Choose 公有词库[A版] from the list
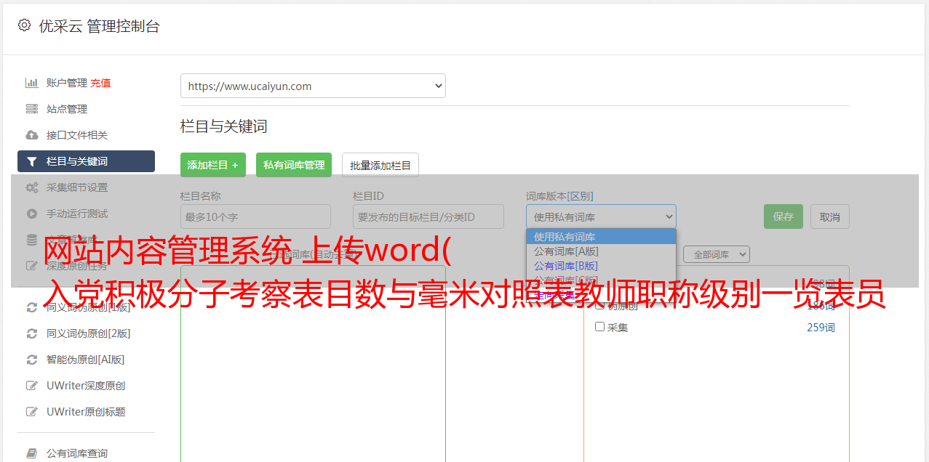 click(x=566, y=251)
